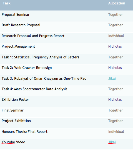Click Nicholas beside Exhibition Poster

pos(115,100)
